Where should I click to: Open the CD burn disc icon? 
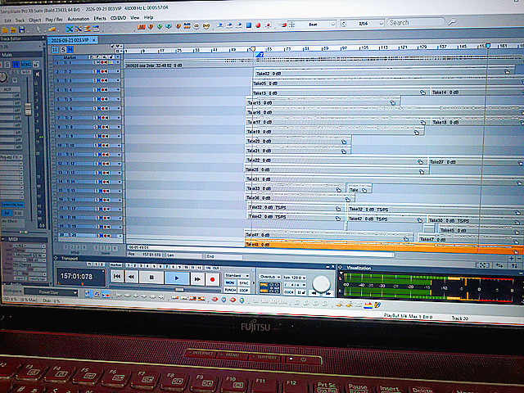196,26
